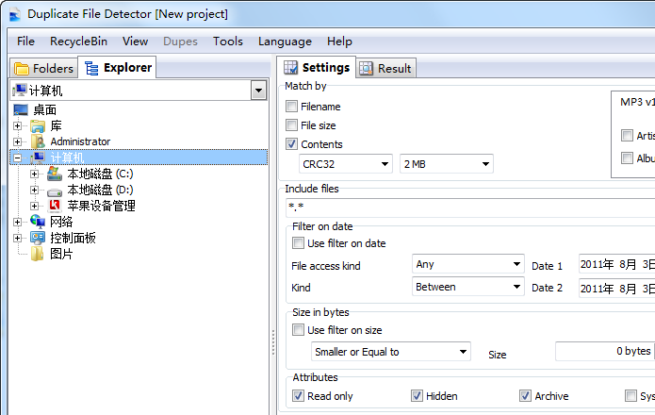Expand the 控制面板 tree node
This screenshot has height=415, width=655.
[17, 238]
